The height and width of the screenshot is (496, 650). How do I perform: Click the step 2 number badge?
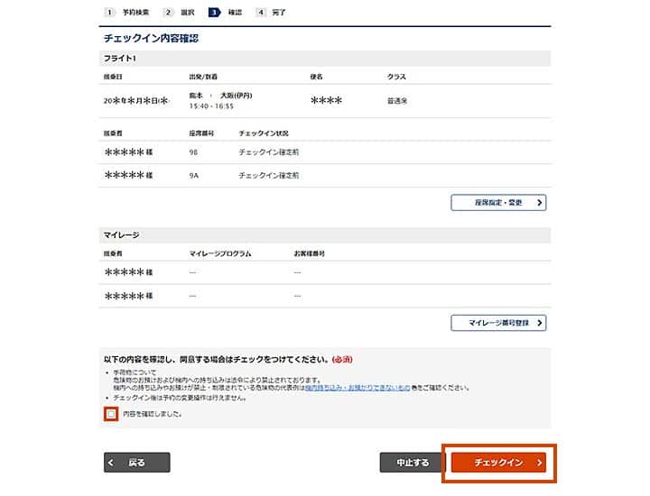tap(168, 13)
